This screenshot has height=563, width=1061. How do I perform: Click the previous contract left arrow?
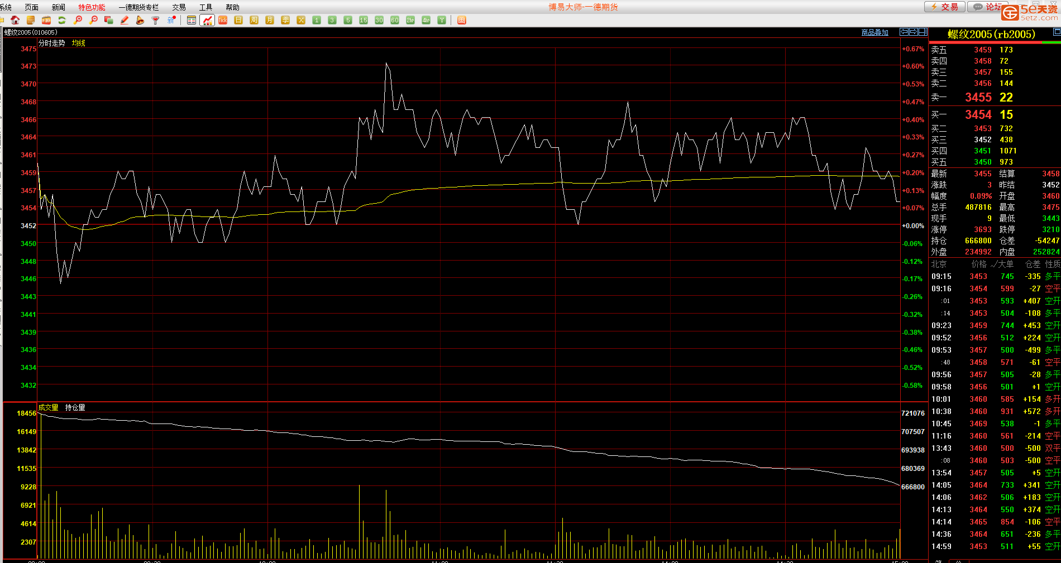(x=904, y=32)
